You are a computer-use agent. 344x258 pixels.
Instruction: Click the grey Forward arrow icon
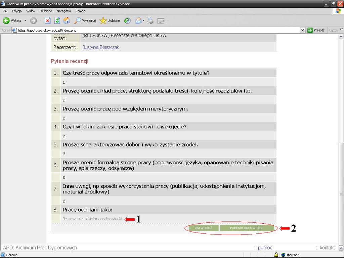[33, 20]
